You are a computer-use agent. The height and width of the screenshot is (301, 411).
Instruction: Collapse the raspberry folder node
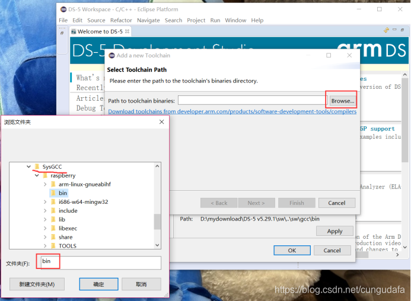tap(37, 175)
